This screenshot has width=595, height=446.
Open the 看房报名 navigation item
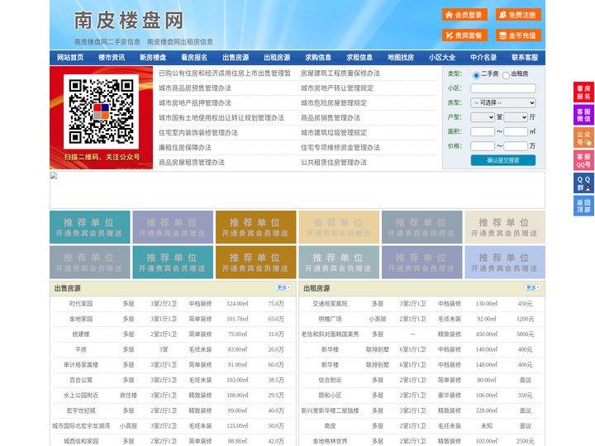pos(194,58)
